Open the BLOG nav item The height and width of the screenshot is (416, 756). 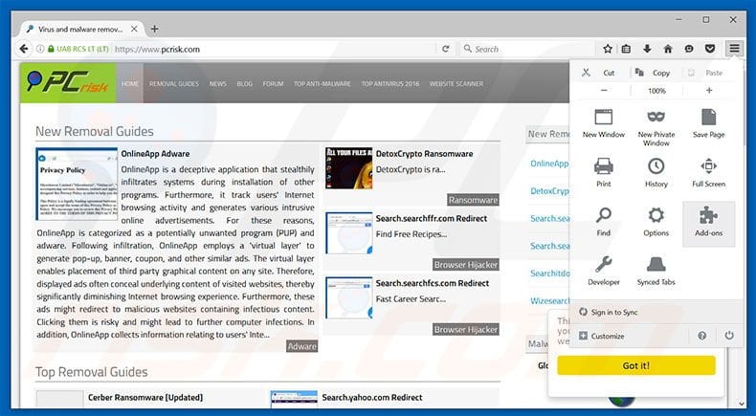tap(244, 83)
